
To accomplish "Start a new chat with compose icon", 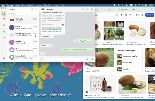I will click(32, 9).
